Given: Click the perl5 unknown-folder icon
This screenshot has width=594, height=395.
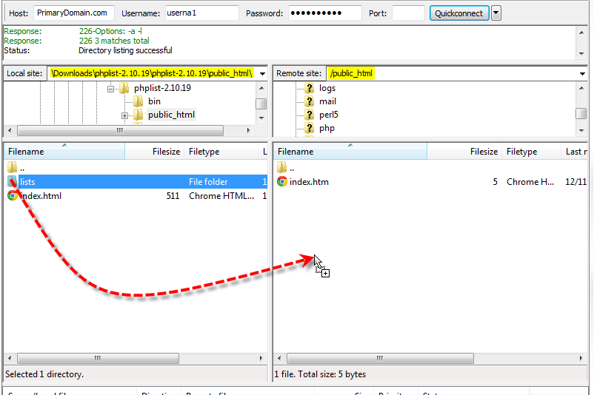Looking at the screenshot, I should (x=310, y=115).
